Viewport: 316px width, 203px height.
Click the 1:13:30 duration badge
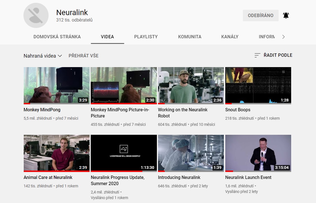[147, 167]
